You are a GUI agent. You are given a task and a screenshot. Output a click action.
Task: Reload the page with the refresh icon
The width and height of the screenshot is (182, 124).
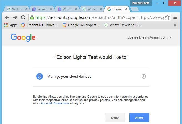click(x=23, y=17)
